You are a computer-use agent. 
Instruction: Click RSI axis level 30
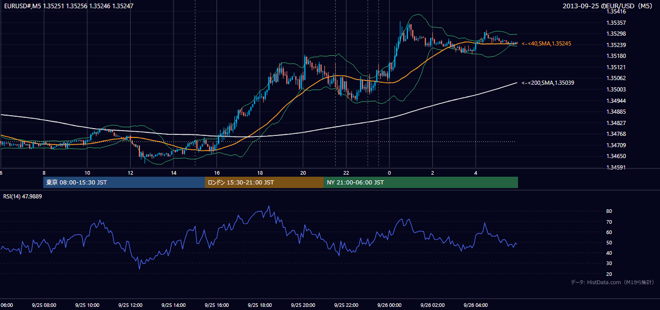(609, 263)
